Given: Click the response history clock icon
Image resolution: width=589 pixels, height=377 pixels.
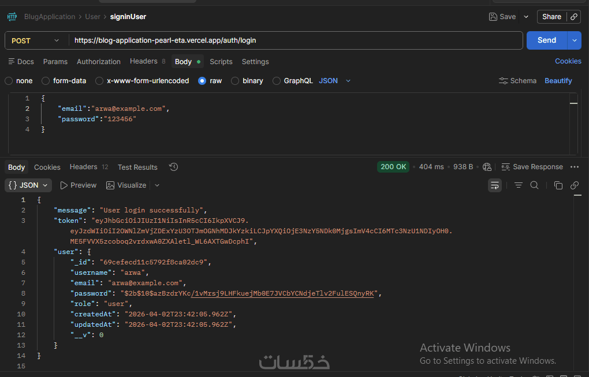Looking at the screenshot, I should coord(173,167).
